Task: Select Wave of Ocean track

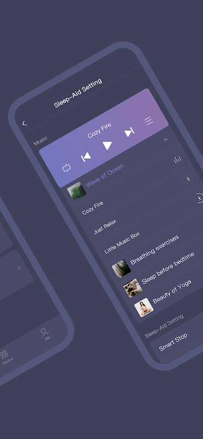Action: click(104, 176)
